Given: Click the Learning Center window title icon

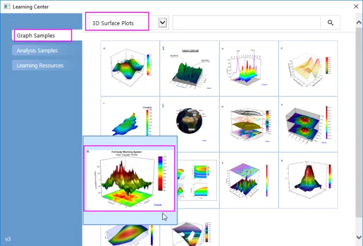Looking at the screenshot, I should point(7,6).
